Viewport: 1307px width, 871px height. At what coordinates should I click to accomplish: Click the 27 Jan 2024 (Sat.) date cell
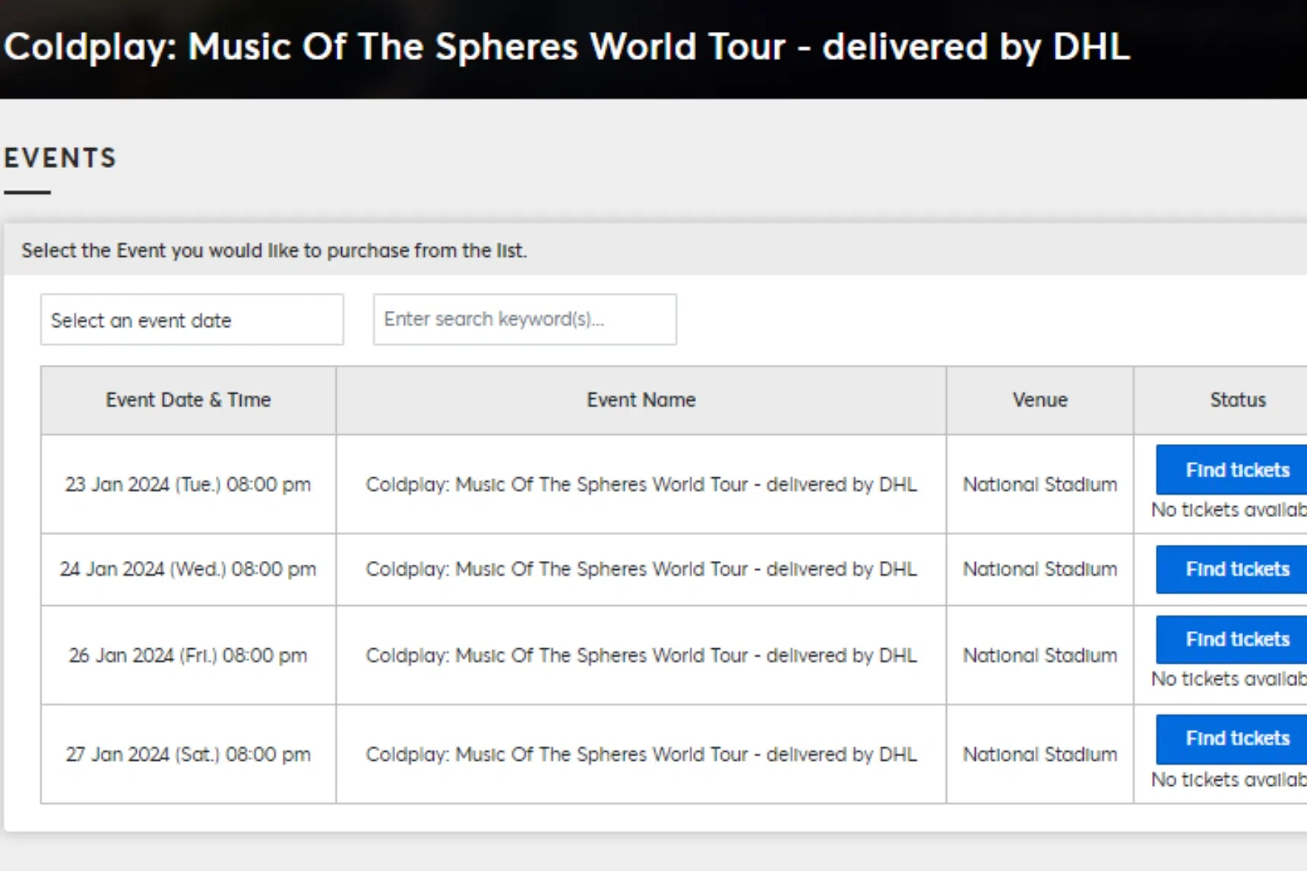pos(188,754)
